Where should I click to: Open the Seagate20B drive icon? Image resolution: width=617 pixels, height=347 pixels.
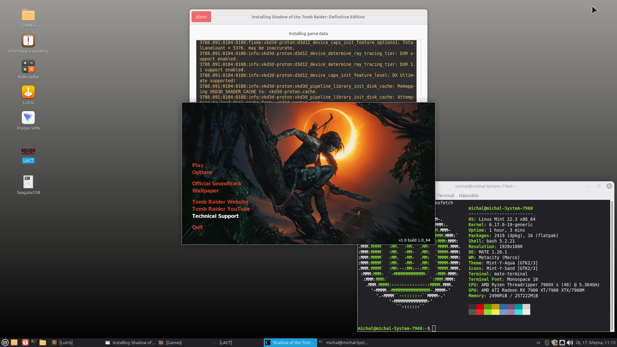(28, 182)
